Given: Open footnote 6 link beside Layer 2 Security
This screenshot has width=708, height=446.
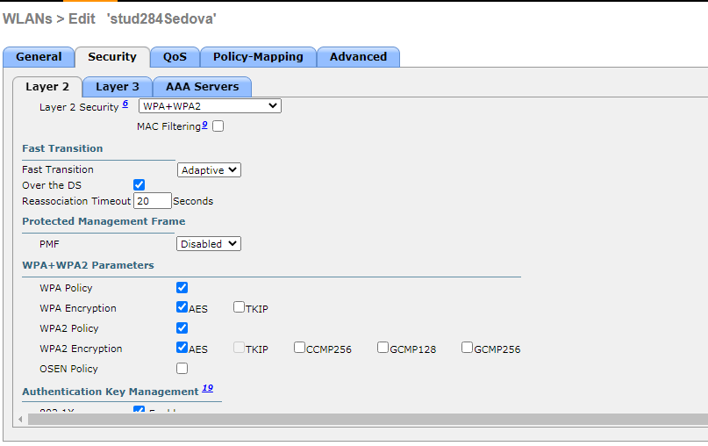Looking at the screenshot, I should (125, 104).
